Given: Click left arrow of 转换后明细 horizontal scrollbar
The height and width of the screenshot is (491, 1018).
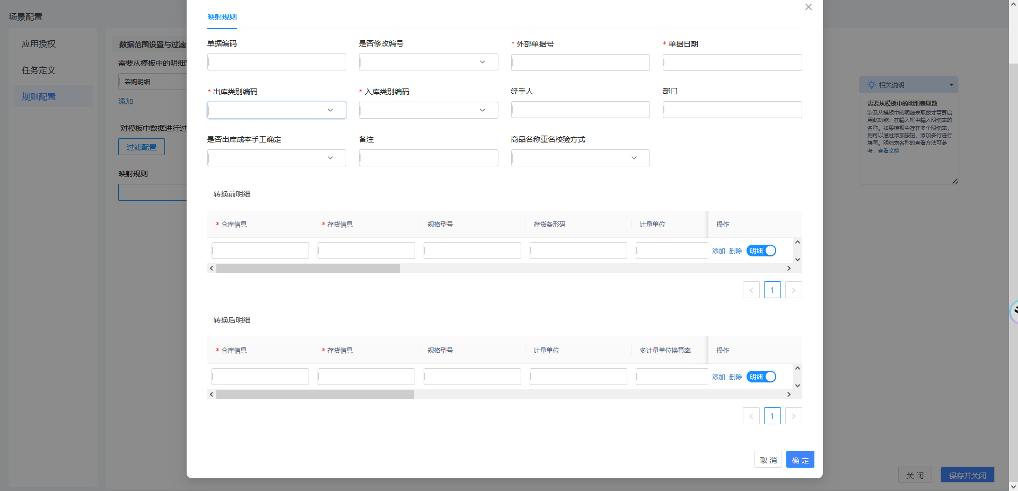Looking at the screenshot, I should 212,394.
